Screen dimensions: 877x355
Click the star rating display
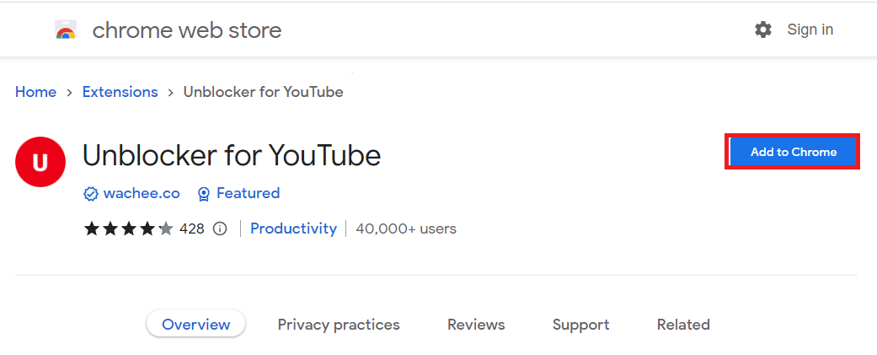click(129, 229)
